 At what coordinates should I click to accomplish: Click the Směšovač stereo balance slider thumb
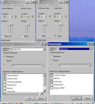44,17
